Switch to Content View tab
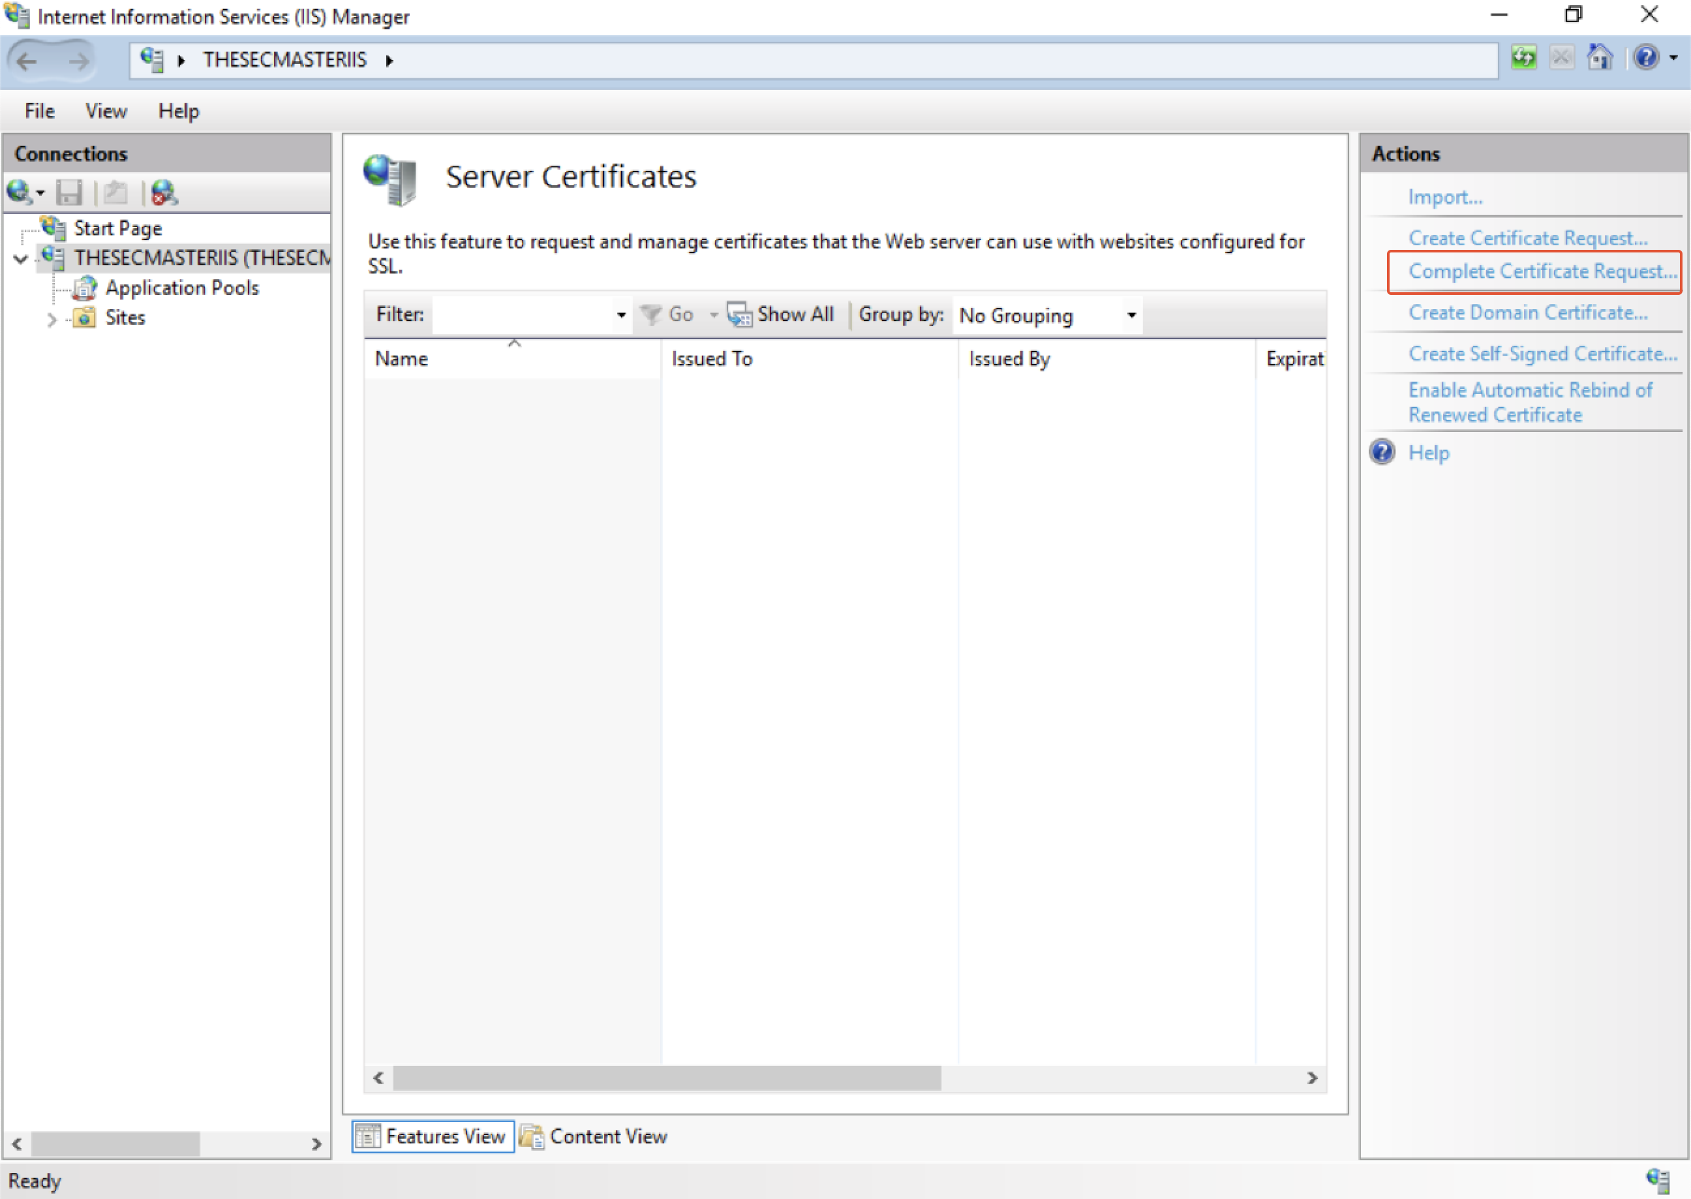 click(594, 1137)
